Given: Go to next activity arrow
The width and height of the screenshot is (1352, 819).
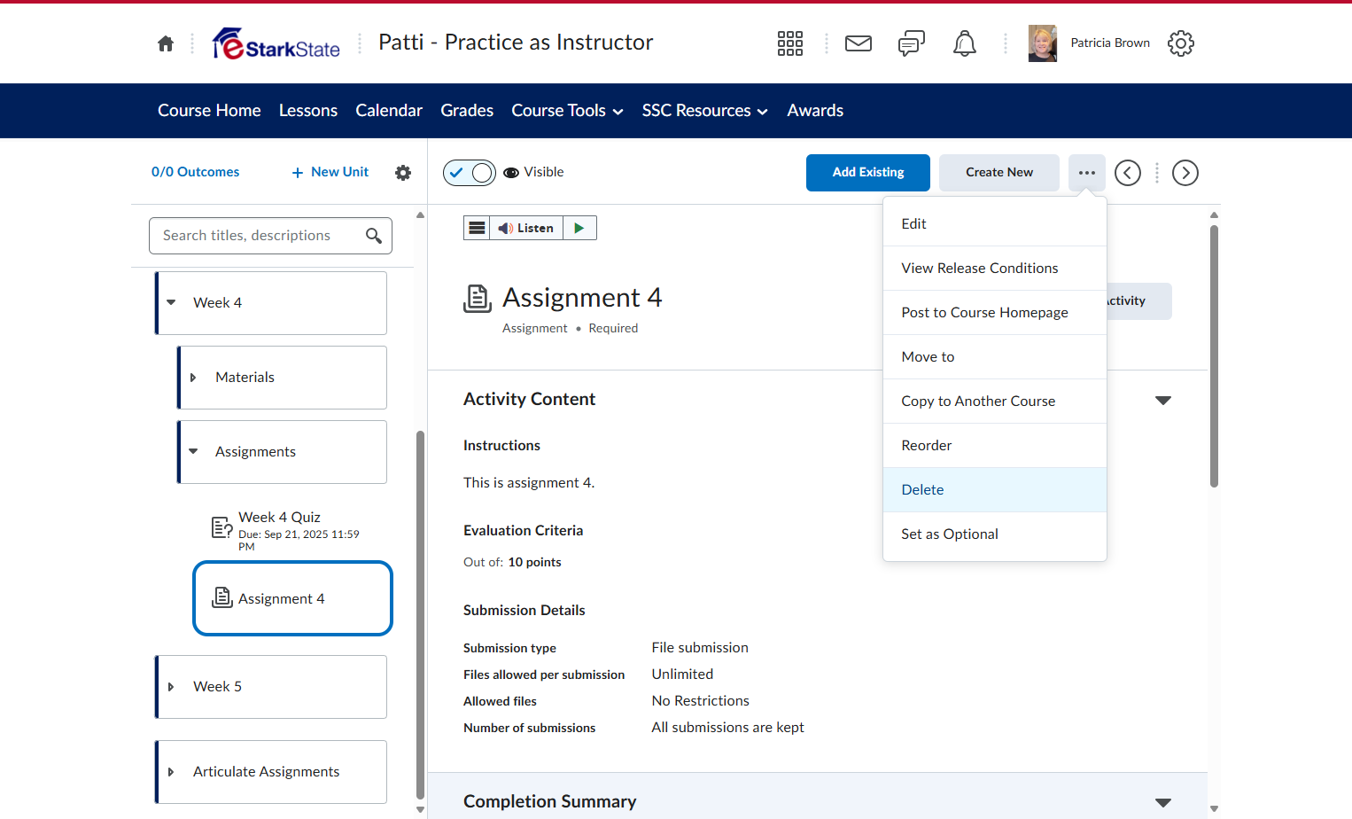Looking at the screenshot, I should tap(1185, 173).
